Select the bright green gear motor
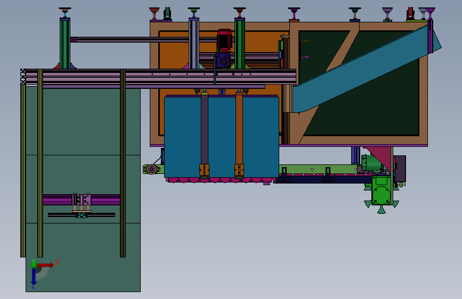 pos(382,190)
